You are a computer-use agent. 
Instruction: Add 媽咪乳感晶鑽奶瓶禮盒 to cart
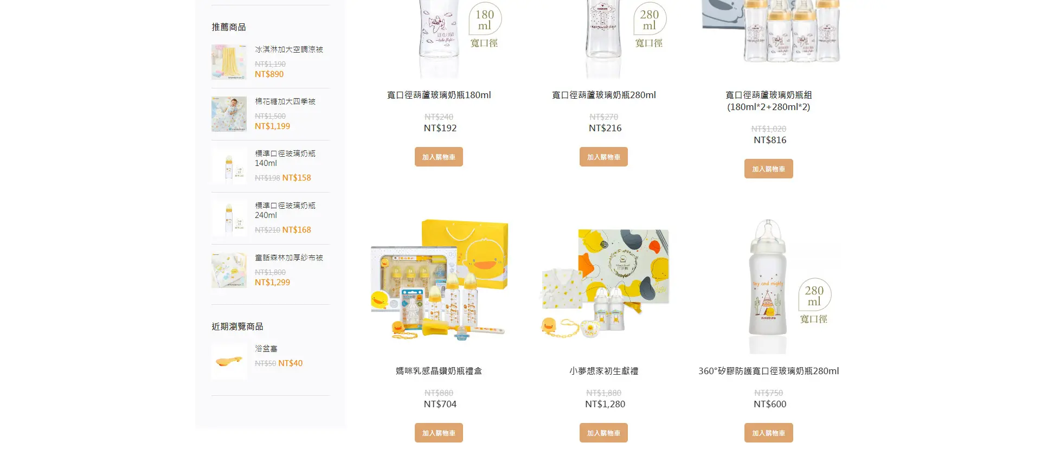(439, 433)
